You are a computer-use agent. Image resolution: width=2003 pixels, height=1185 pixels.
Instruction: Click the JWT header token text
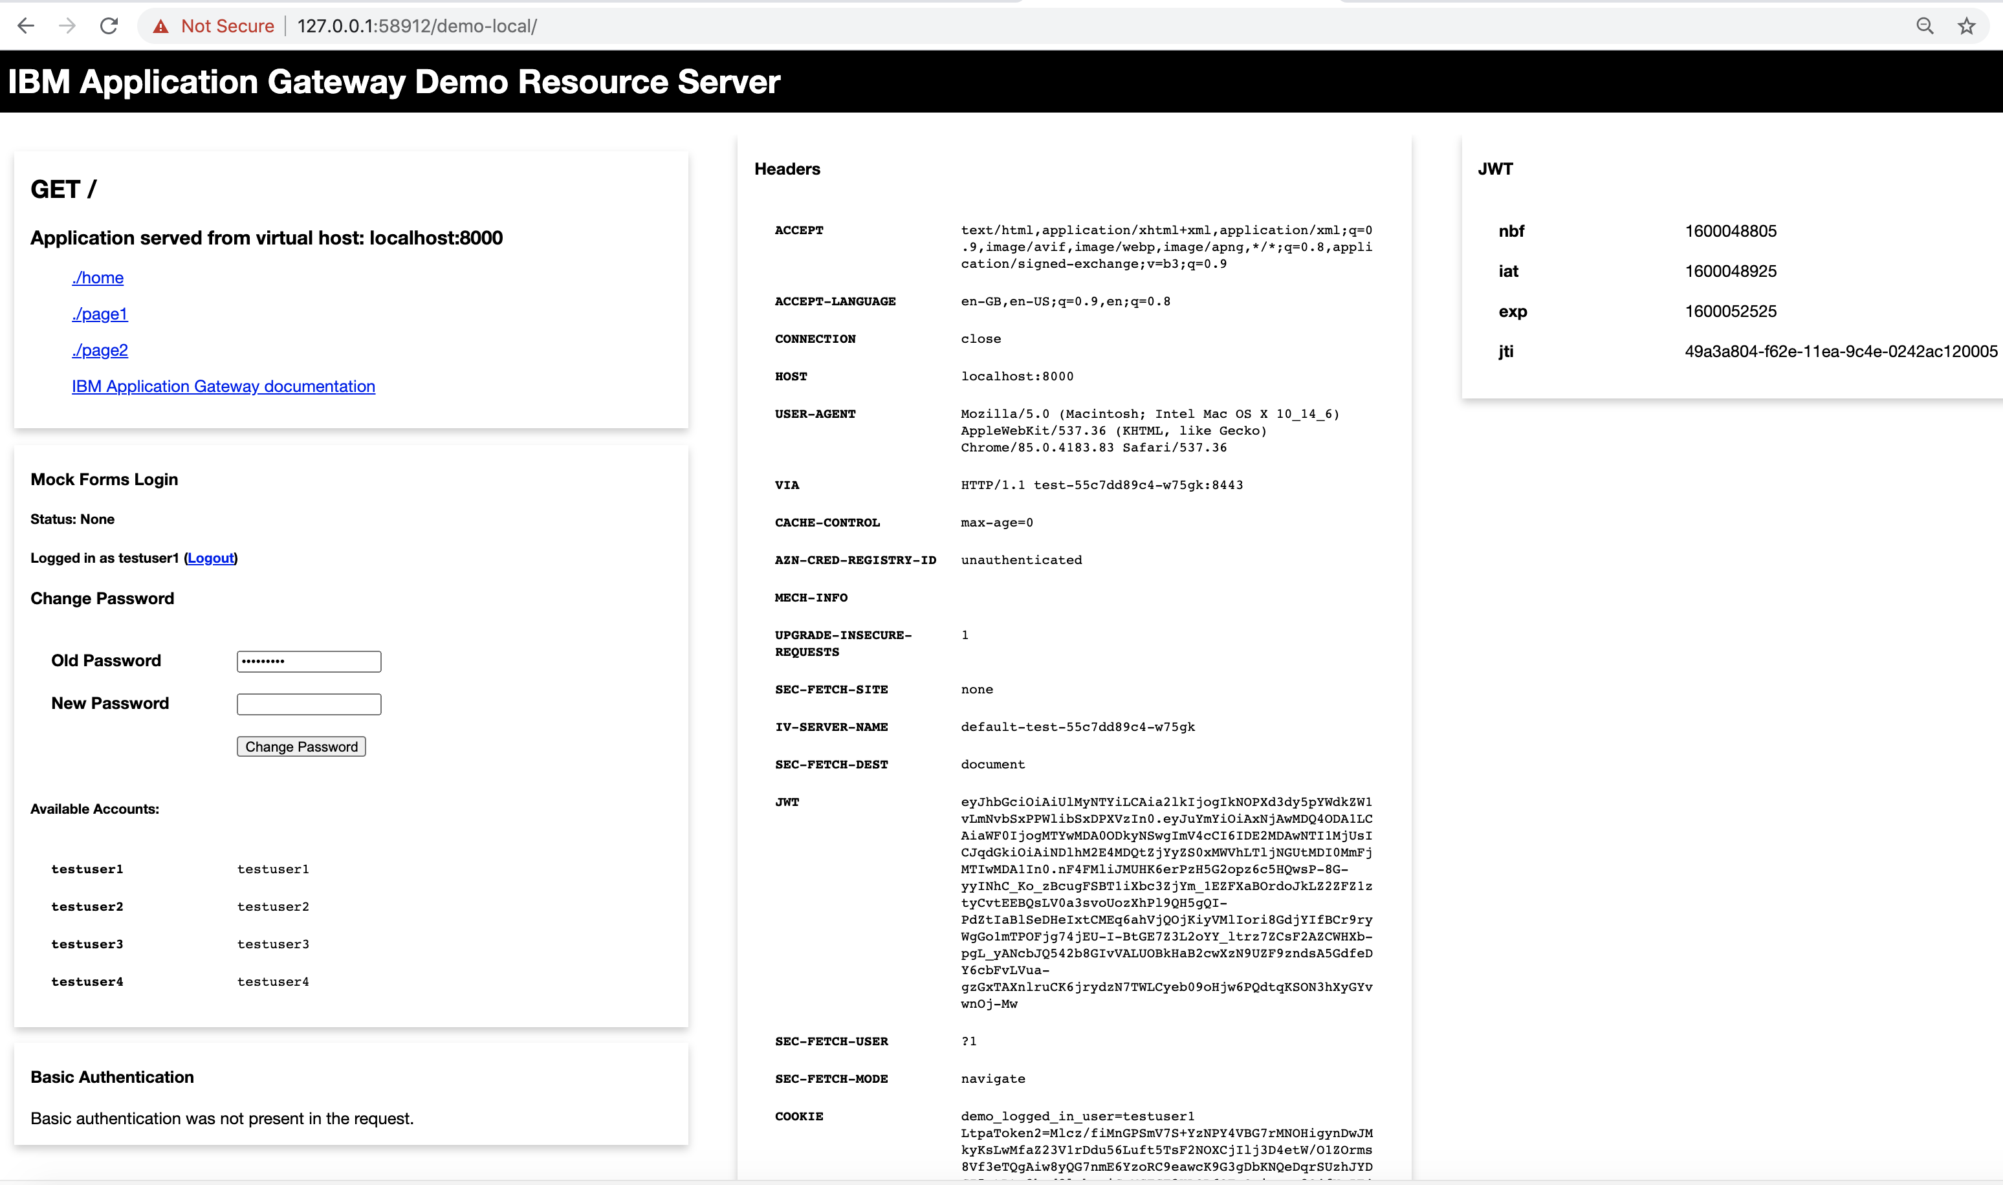click(1166, 902)
